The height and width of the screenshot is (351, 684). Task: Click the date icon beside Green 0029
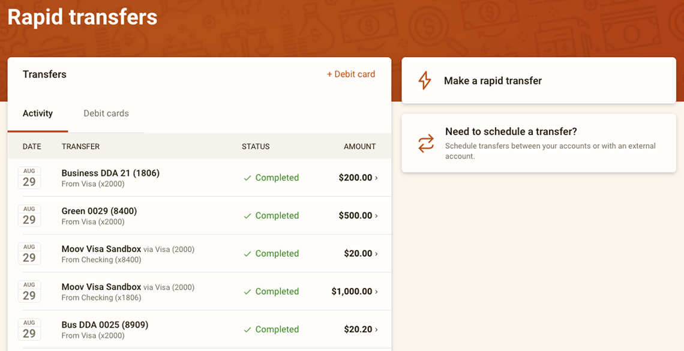(x=29, y=215)
